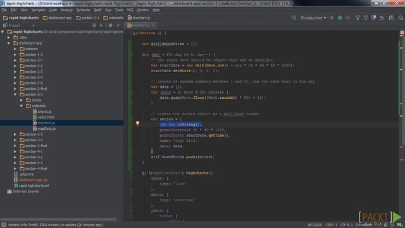Open the VCS menu
Image resolution: width=405 pixels, height=228 pixels.
click(x=130, y=10)
